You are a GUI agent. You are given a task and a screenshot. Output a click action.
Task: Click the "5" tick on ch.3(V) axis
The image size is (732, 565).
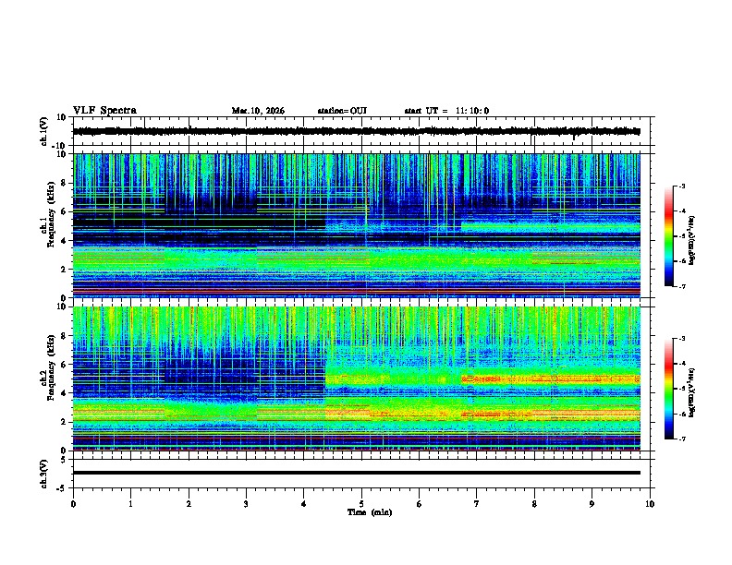pyautogui.click(x=65, y=460)
